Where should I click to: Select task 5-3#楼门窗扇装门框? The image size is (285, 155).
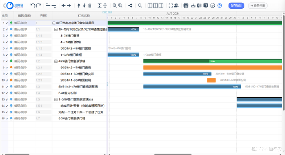pos(72,119)
